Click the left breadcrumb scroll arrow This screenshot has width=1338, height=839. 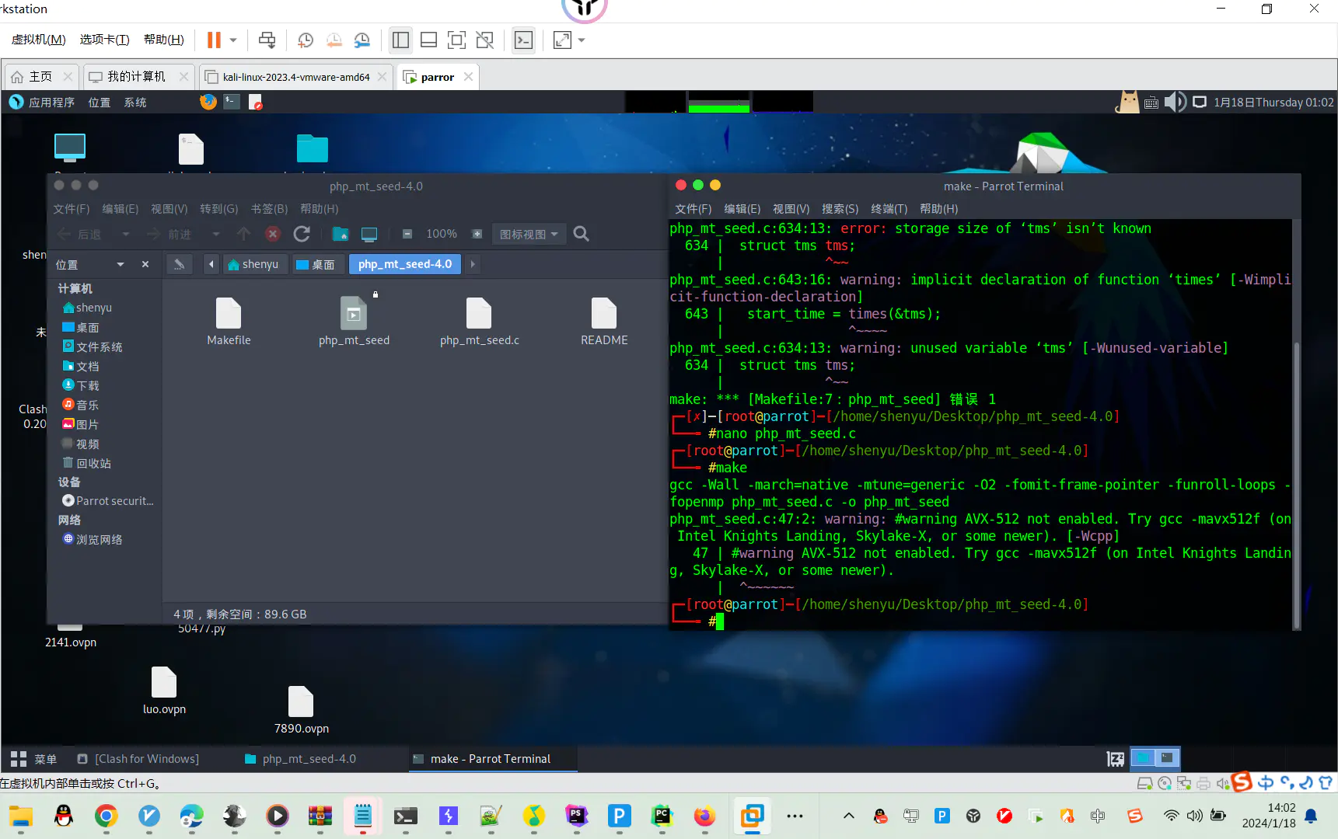coord(211,264)
